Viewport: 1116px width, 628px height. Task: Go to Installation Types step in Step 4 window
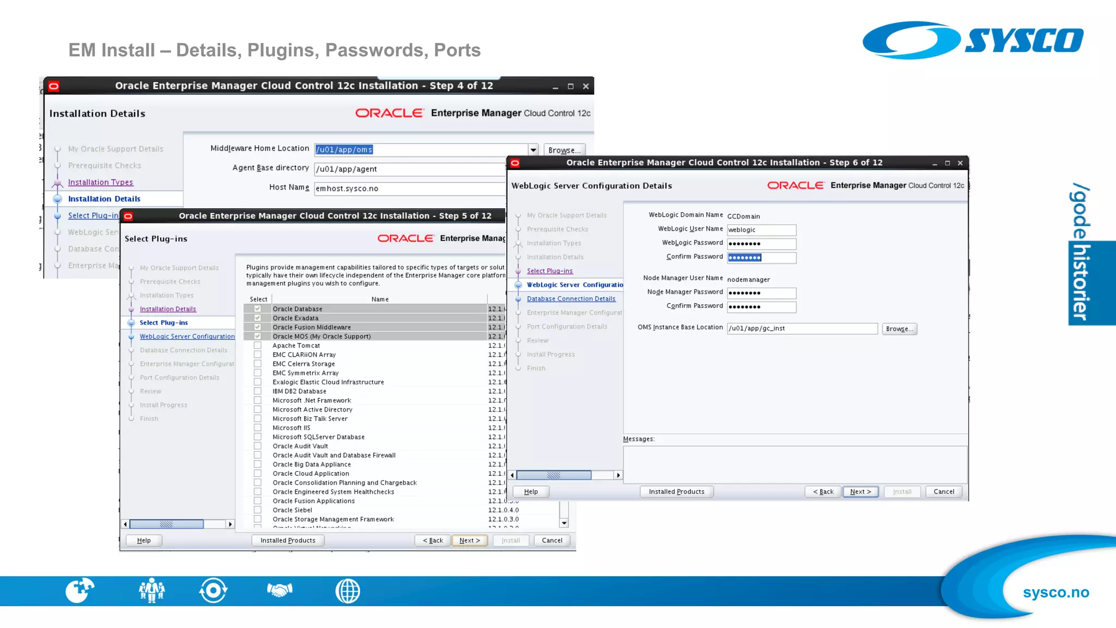pos(100,182)
